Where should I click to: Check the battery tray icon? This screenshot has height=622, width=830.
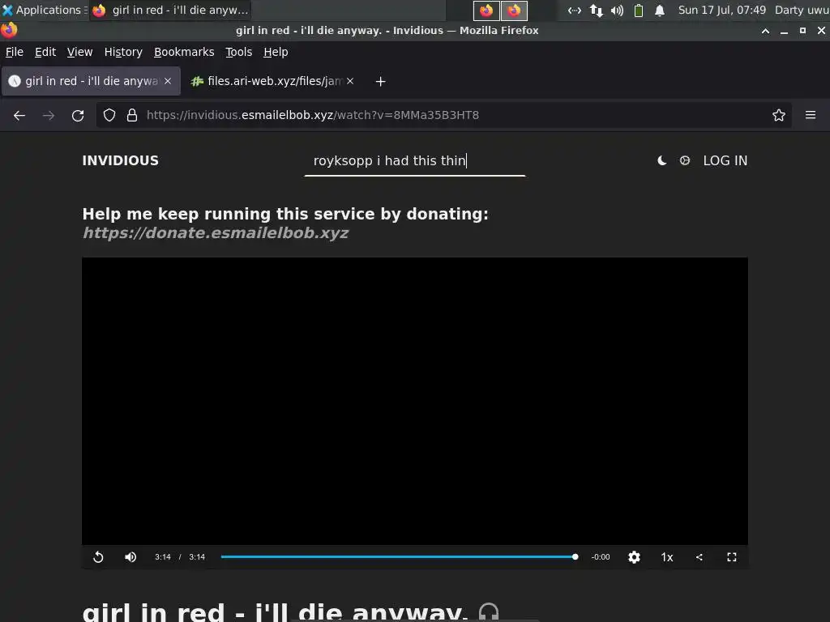(x=639, y=10)
